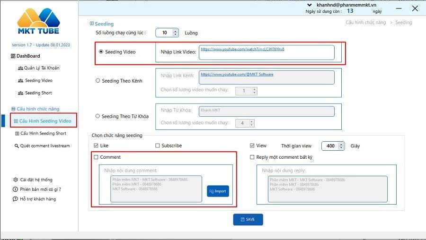The width and height of the screenshot is (426, 240).
Task: Focus the Nhập Link Video input box
Action: point(266,52)
